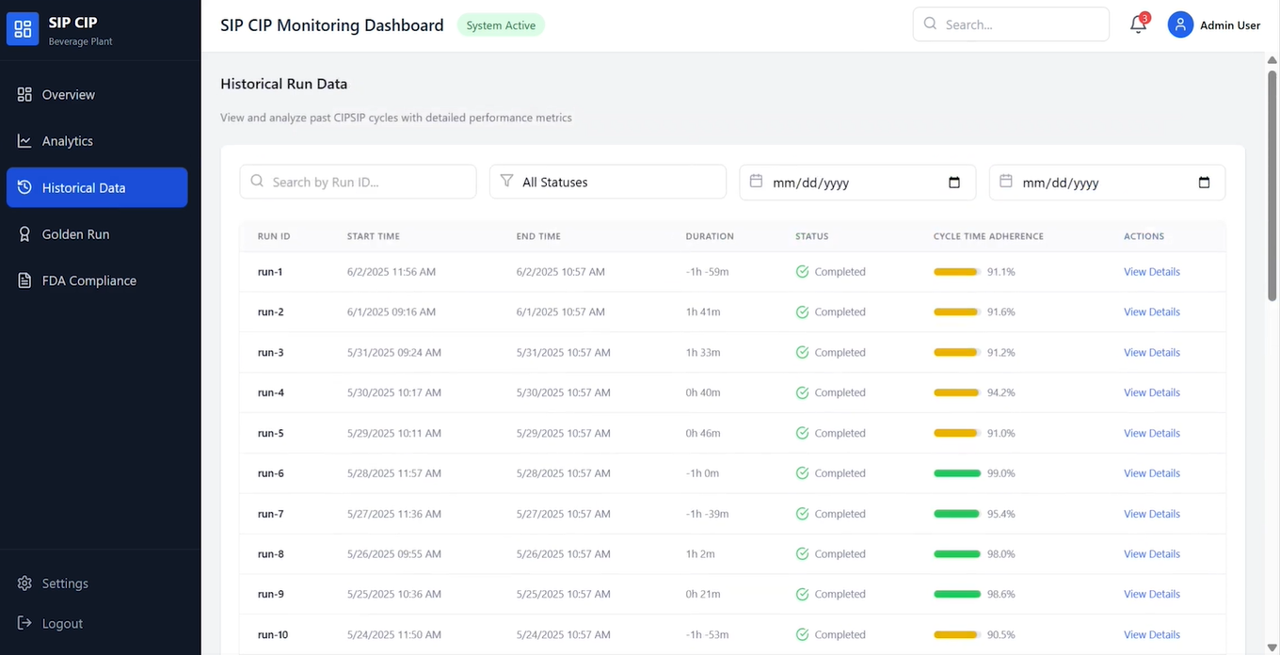Go to the Overview page

click(x=68, y=95)
